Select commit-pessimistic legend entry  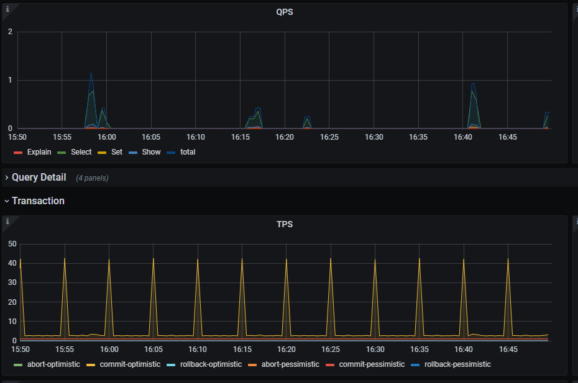point(372,364)
